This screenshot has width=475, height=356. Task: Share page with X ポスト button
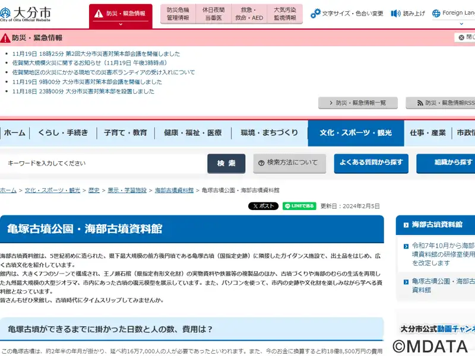(263, 206)
